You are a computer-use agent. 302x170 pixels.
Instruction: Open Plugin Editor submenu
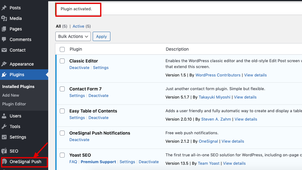tap(14, 104)
